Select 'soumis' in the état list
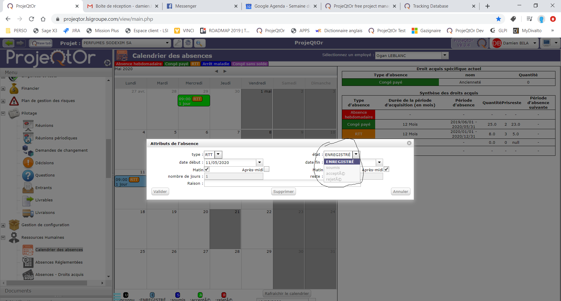The width and height of the screenshot is (561, 301). pos(333,168)
